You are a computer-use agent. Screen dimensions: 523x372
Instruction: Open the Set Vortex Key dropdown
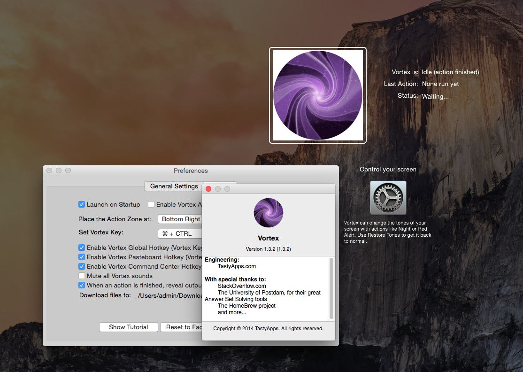pyautogui.click(x=180, y=233)
